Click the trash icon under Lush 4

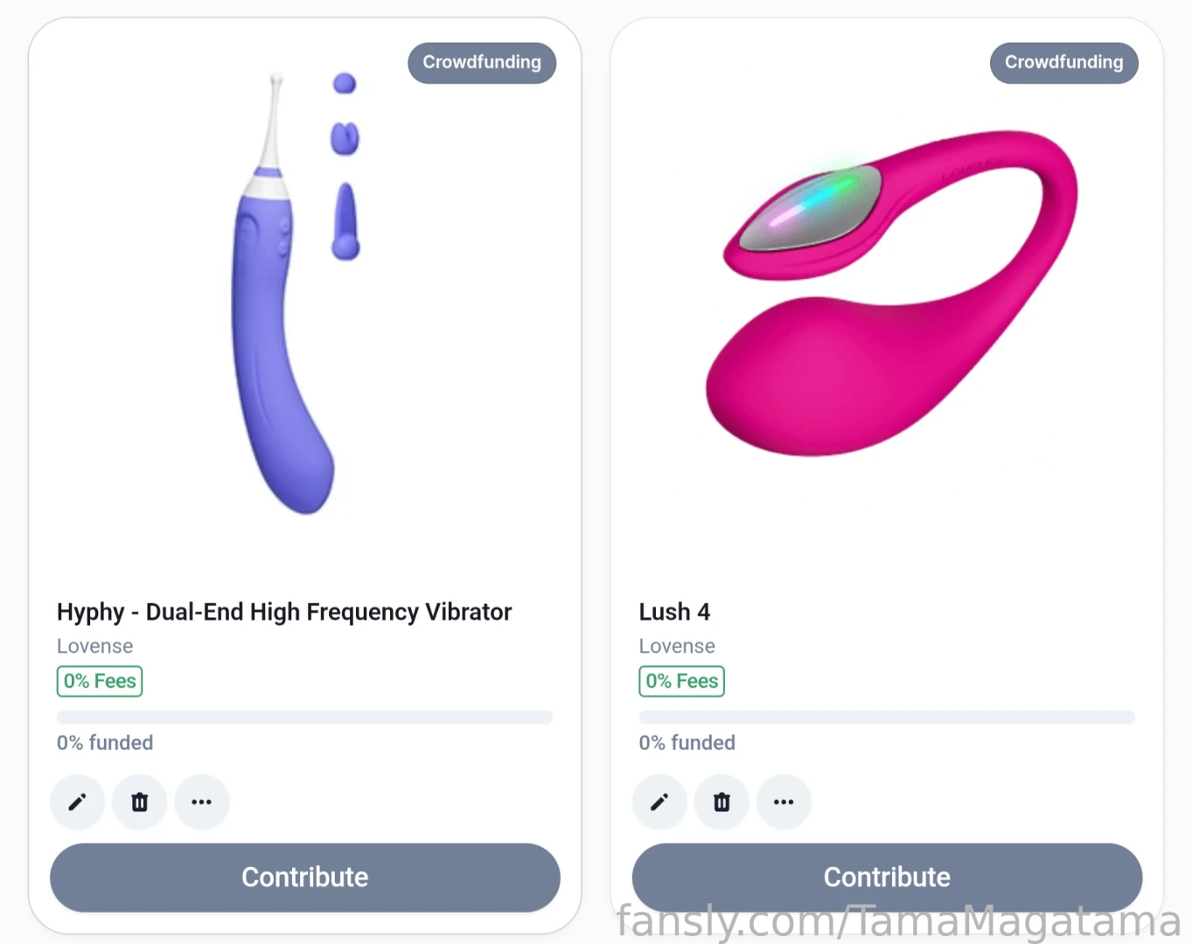click(721, 802)
